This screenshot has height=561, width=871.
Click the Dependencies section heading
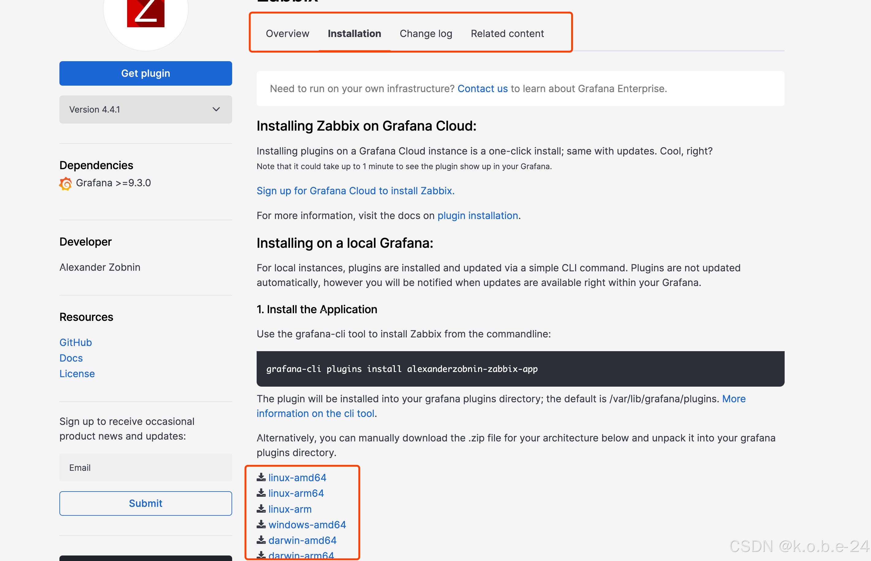click(96, 165)
